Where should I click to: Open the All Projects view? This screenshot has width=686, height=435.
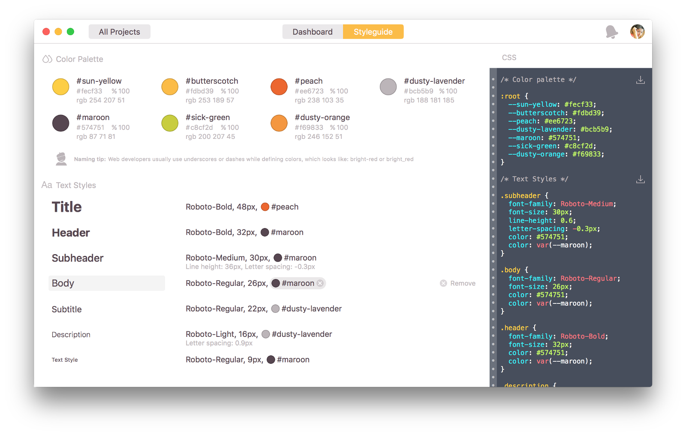click(x=119, y=31)
